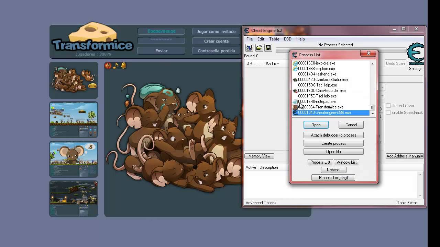This screenshot has height=247, width=440.
Task: Click the Create process button
Action: 333,143
